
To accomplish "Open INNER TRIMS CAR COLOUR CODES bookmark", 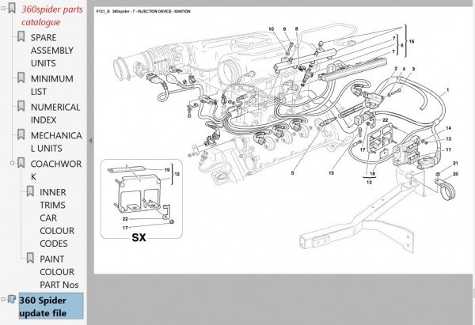I will coord(57,218).
